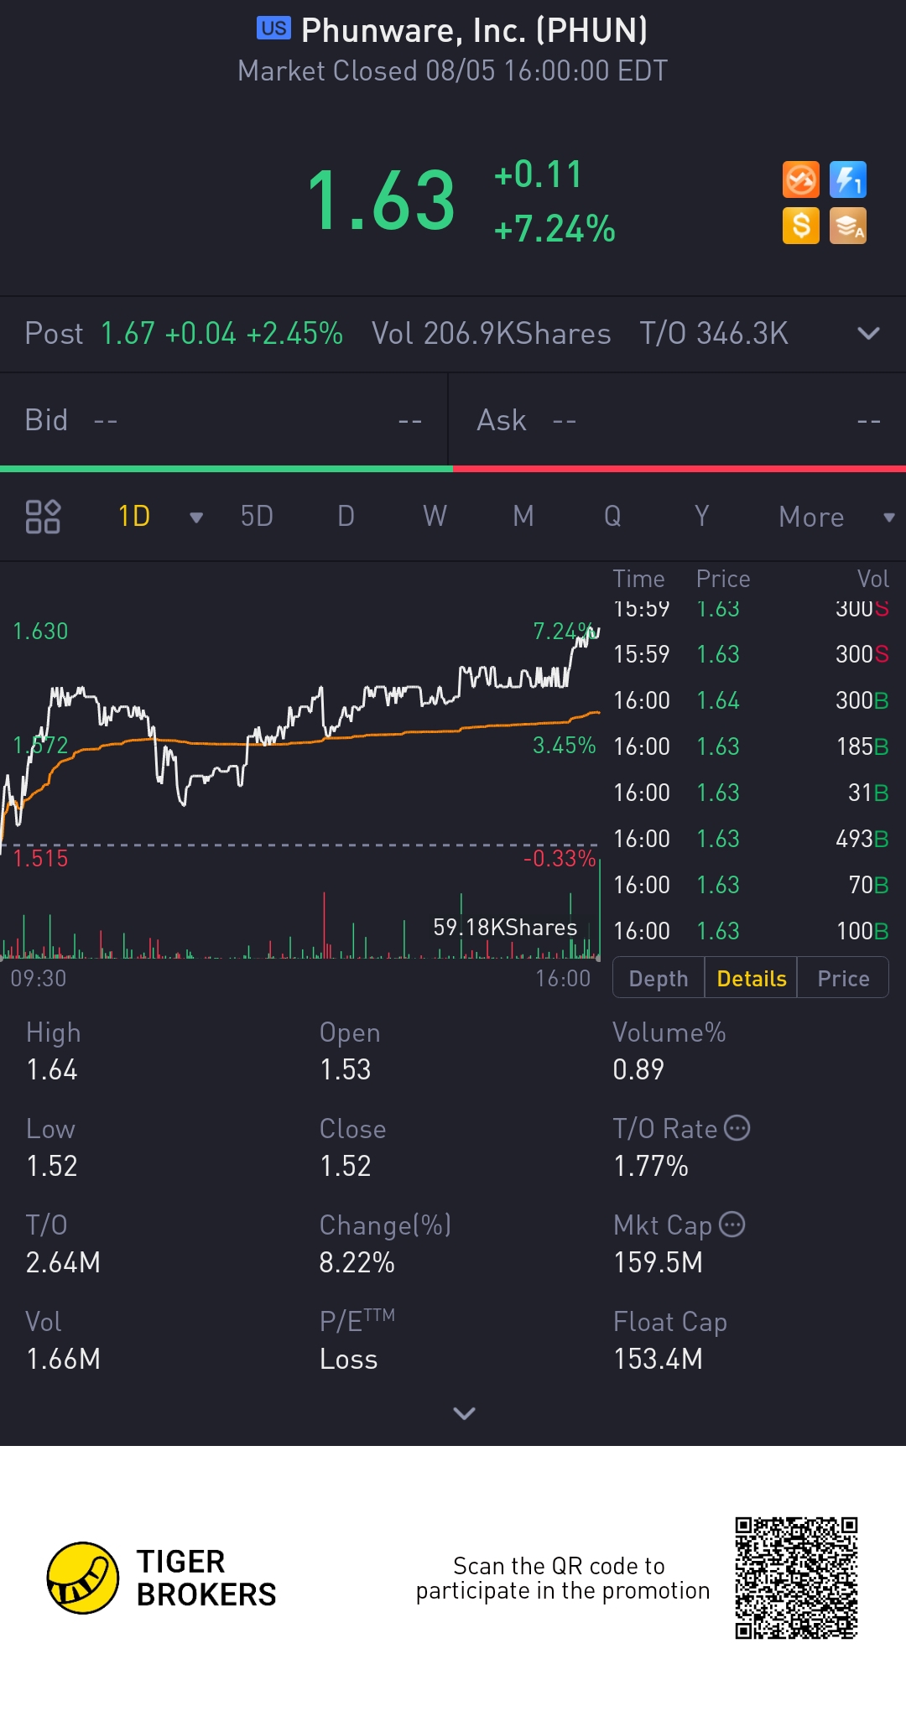The height and width of the screenshot is (1711, 906).
Task: Open the More timeframes dropdown
Action: (x=836, y=517)
